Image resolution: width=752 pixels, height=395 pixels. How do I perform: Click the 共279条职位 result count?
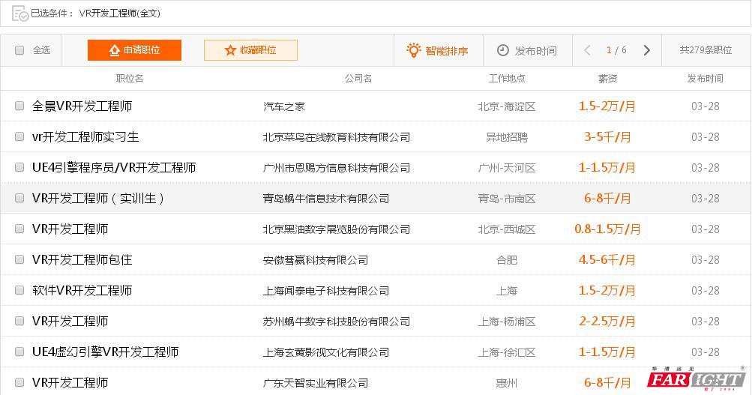click(706, 50)
